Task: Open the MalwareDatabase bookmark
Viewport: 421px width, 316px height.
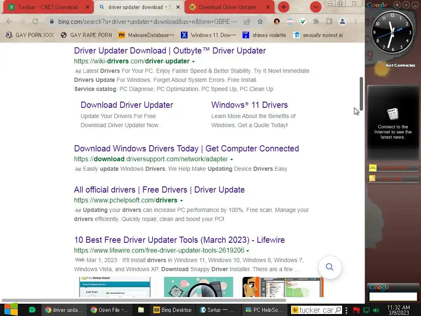Action: tap(146, 35)
